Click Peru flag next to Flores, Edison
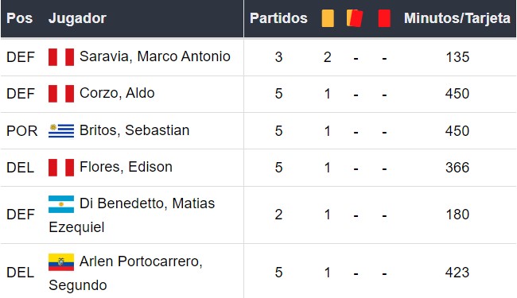This screenshot has width=517, height=298. point(61,167)
